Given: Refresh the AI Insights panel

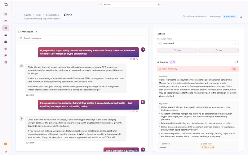Looking at the screenshot, I should click(x=237, y=62).
